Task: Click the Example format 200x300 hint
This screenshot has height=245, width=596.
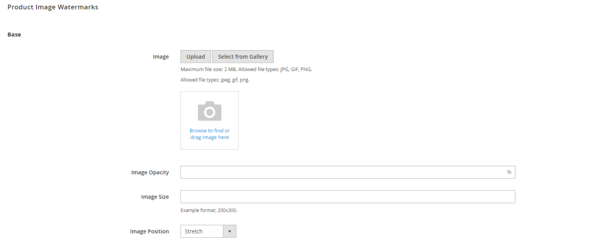Action: tap(209, 210)
